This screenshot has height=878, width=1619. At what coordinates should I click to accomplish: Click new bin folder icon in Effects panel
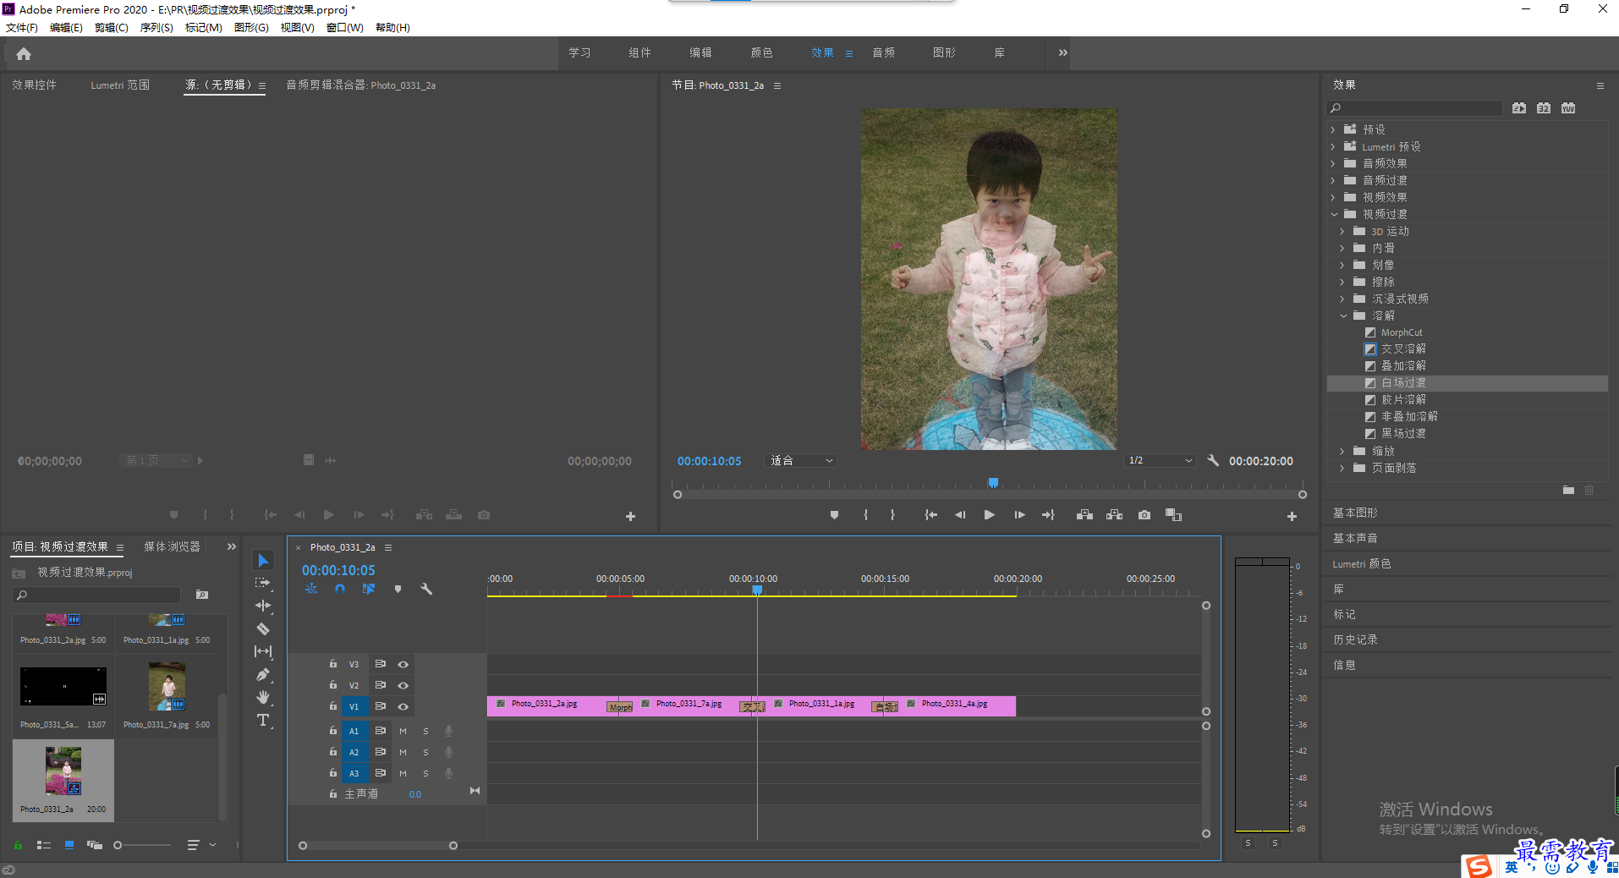click(x=1568, y=490)
